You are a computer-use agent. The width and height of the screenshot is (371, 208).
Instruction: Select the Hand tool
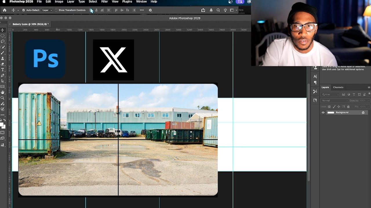pyautogui.click(x=3, y=92)
